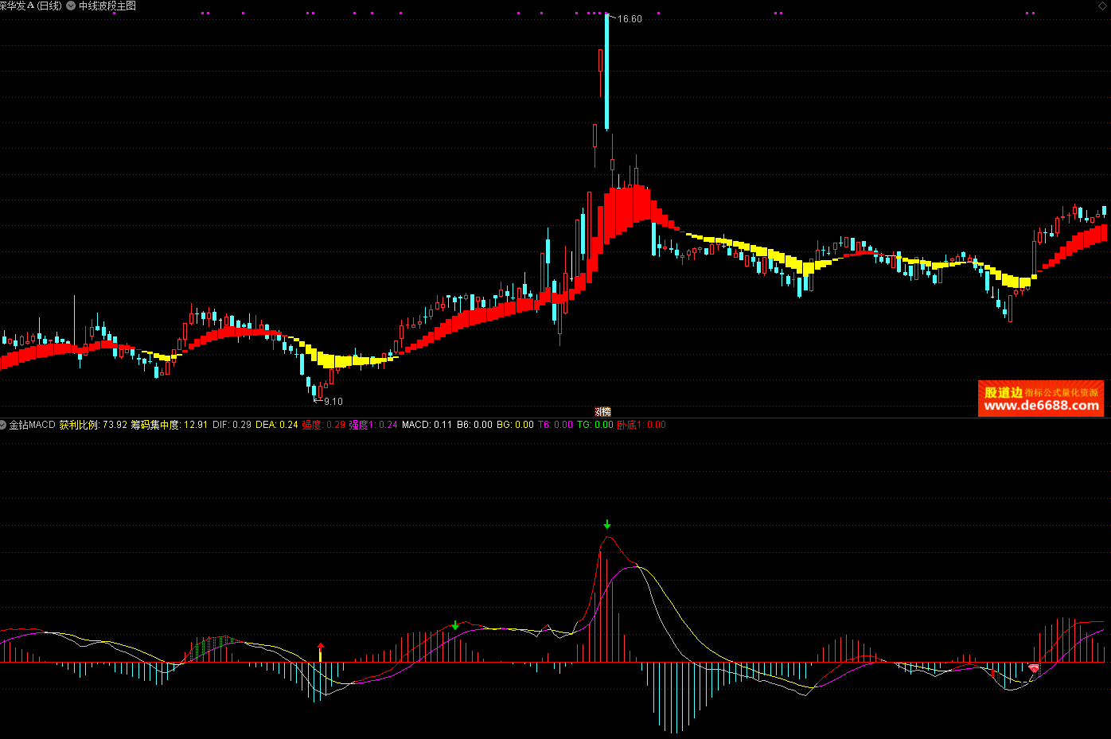Click the DEA: 0.24 value
The image size is (1111, 739).
point(277,425)
